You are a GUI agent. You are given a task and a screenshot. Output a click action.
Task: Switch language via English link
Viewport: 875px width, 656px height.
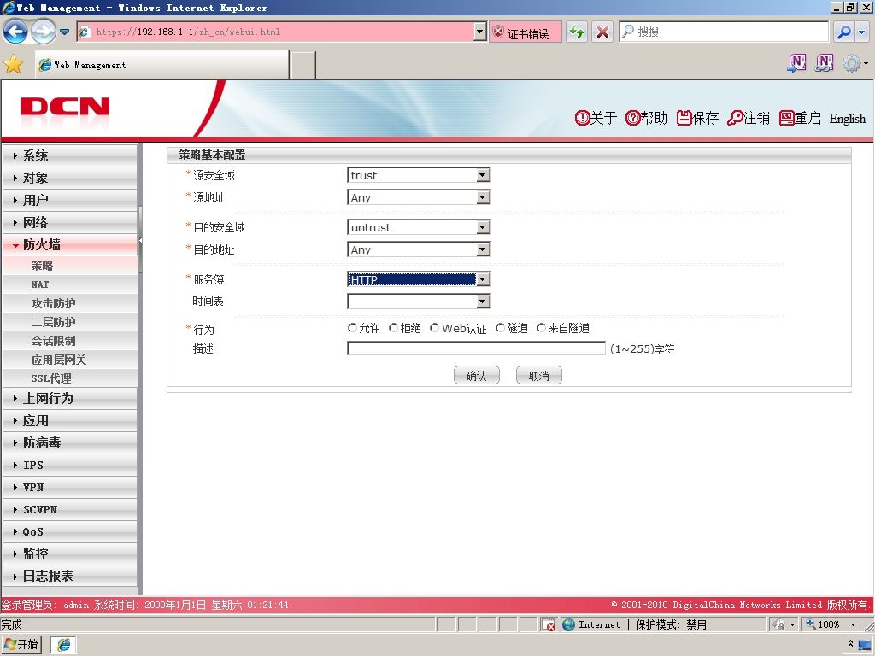coord(847,118)
